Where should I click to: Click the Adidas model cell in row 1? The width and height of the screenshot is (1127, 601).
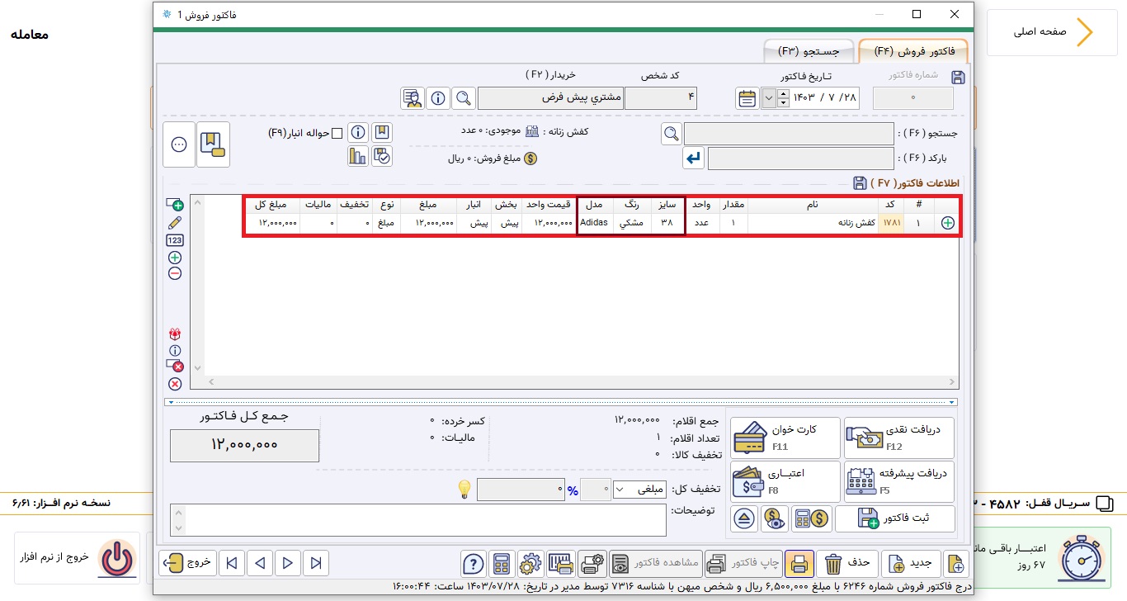pos(594,223)
